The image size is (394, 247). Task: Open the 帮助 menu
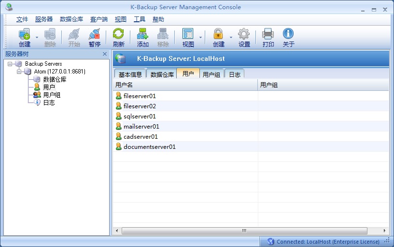click(x=158, y=19)
